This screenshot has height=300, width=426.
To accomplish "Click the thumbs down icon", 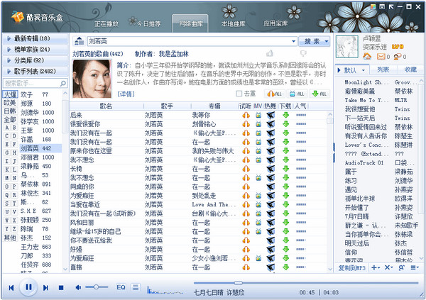I will [x=303, y=53].
